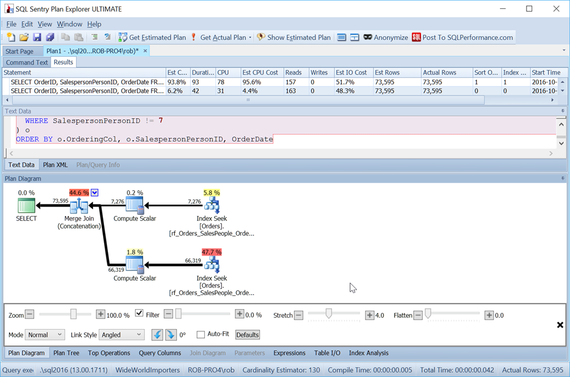The width and height of the screenshot is (570, 377).
Task: Select the Merge Join (Concatenation) node
Action: pos(78,205)
